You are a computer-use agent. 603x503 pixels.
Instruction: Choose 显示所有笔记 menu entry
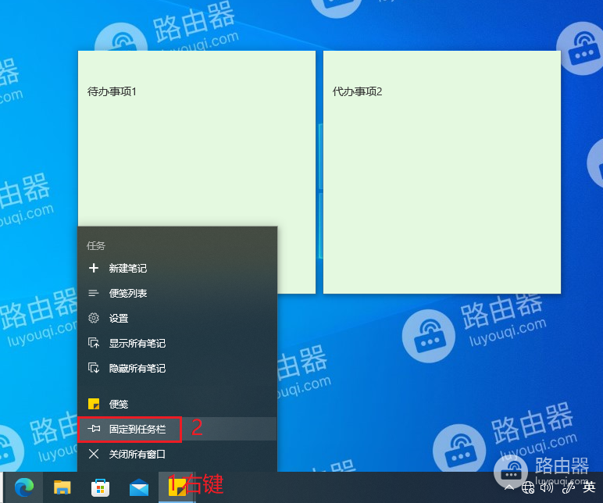(x=177, y=343)
